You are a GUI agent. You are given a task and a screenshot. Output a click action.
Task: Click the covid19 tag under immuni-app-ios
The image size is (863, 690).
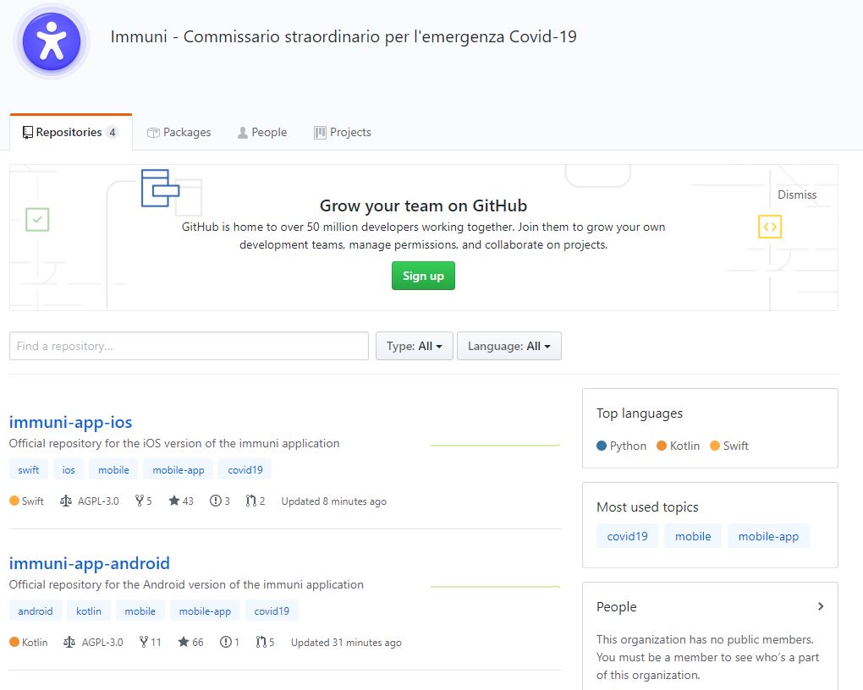pyautogui.click(x=245, y=470)
